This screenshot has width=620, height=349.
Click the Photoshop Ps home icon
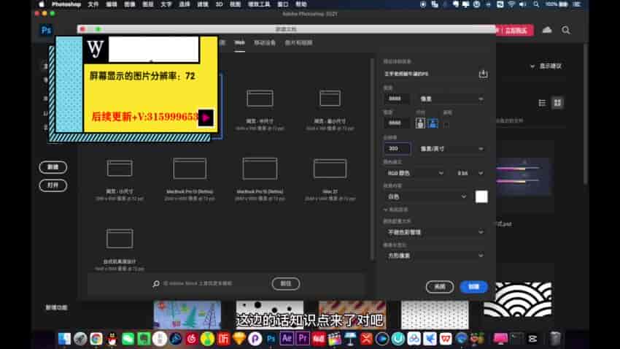(46, 31)
